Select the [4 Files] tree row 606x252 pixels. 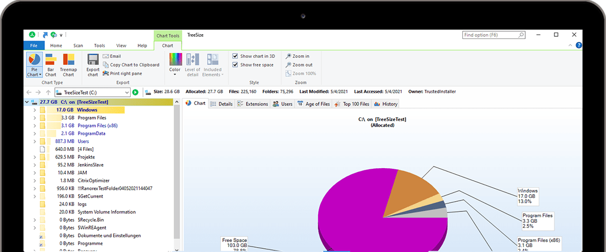(99, 149)
